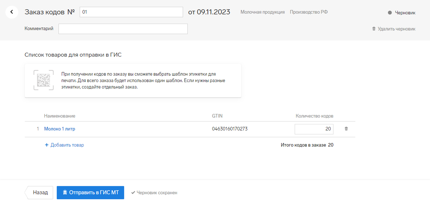430x205 pixels.
Task: Click the Черновик status indicator
Action: point(402,13)
